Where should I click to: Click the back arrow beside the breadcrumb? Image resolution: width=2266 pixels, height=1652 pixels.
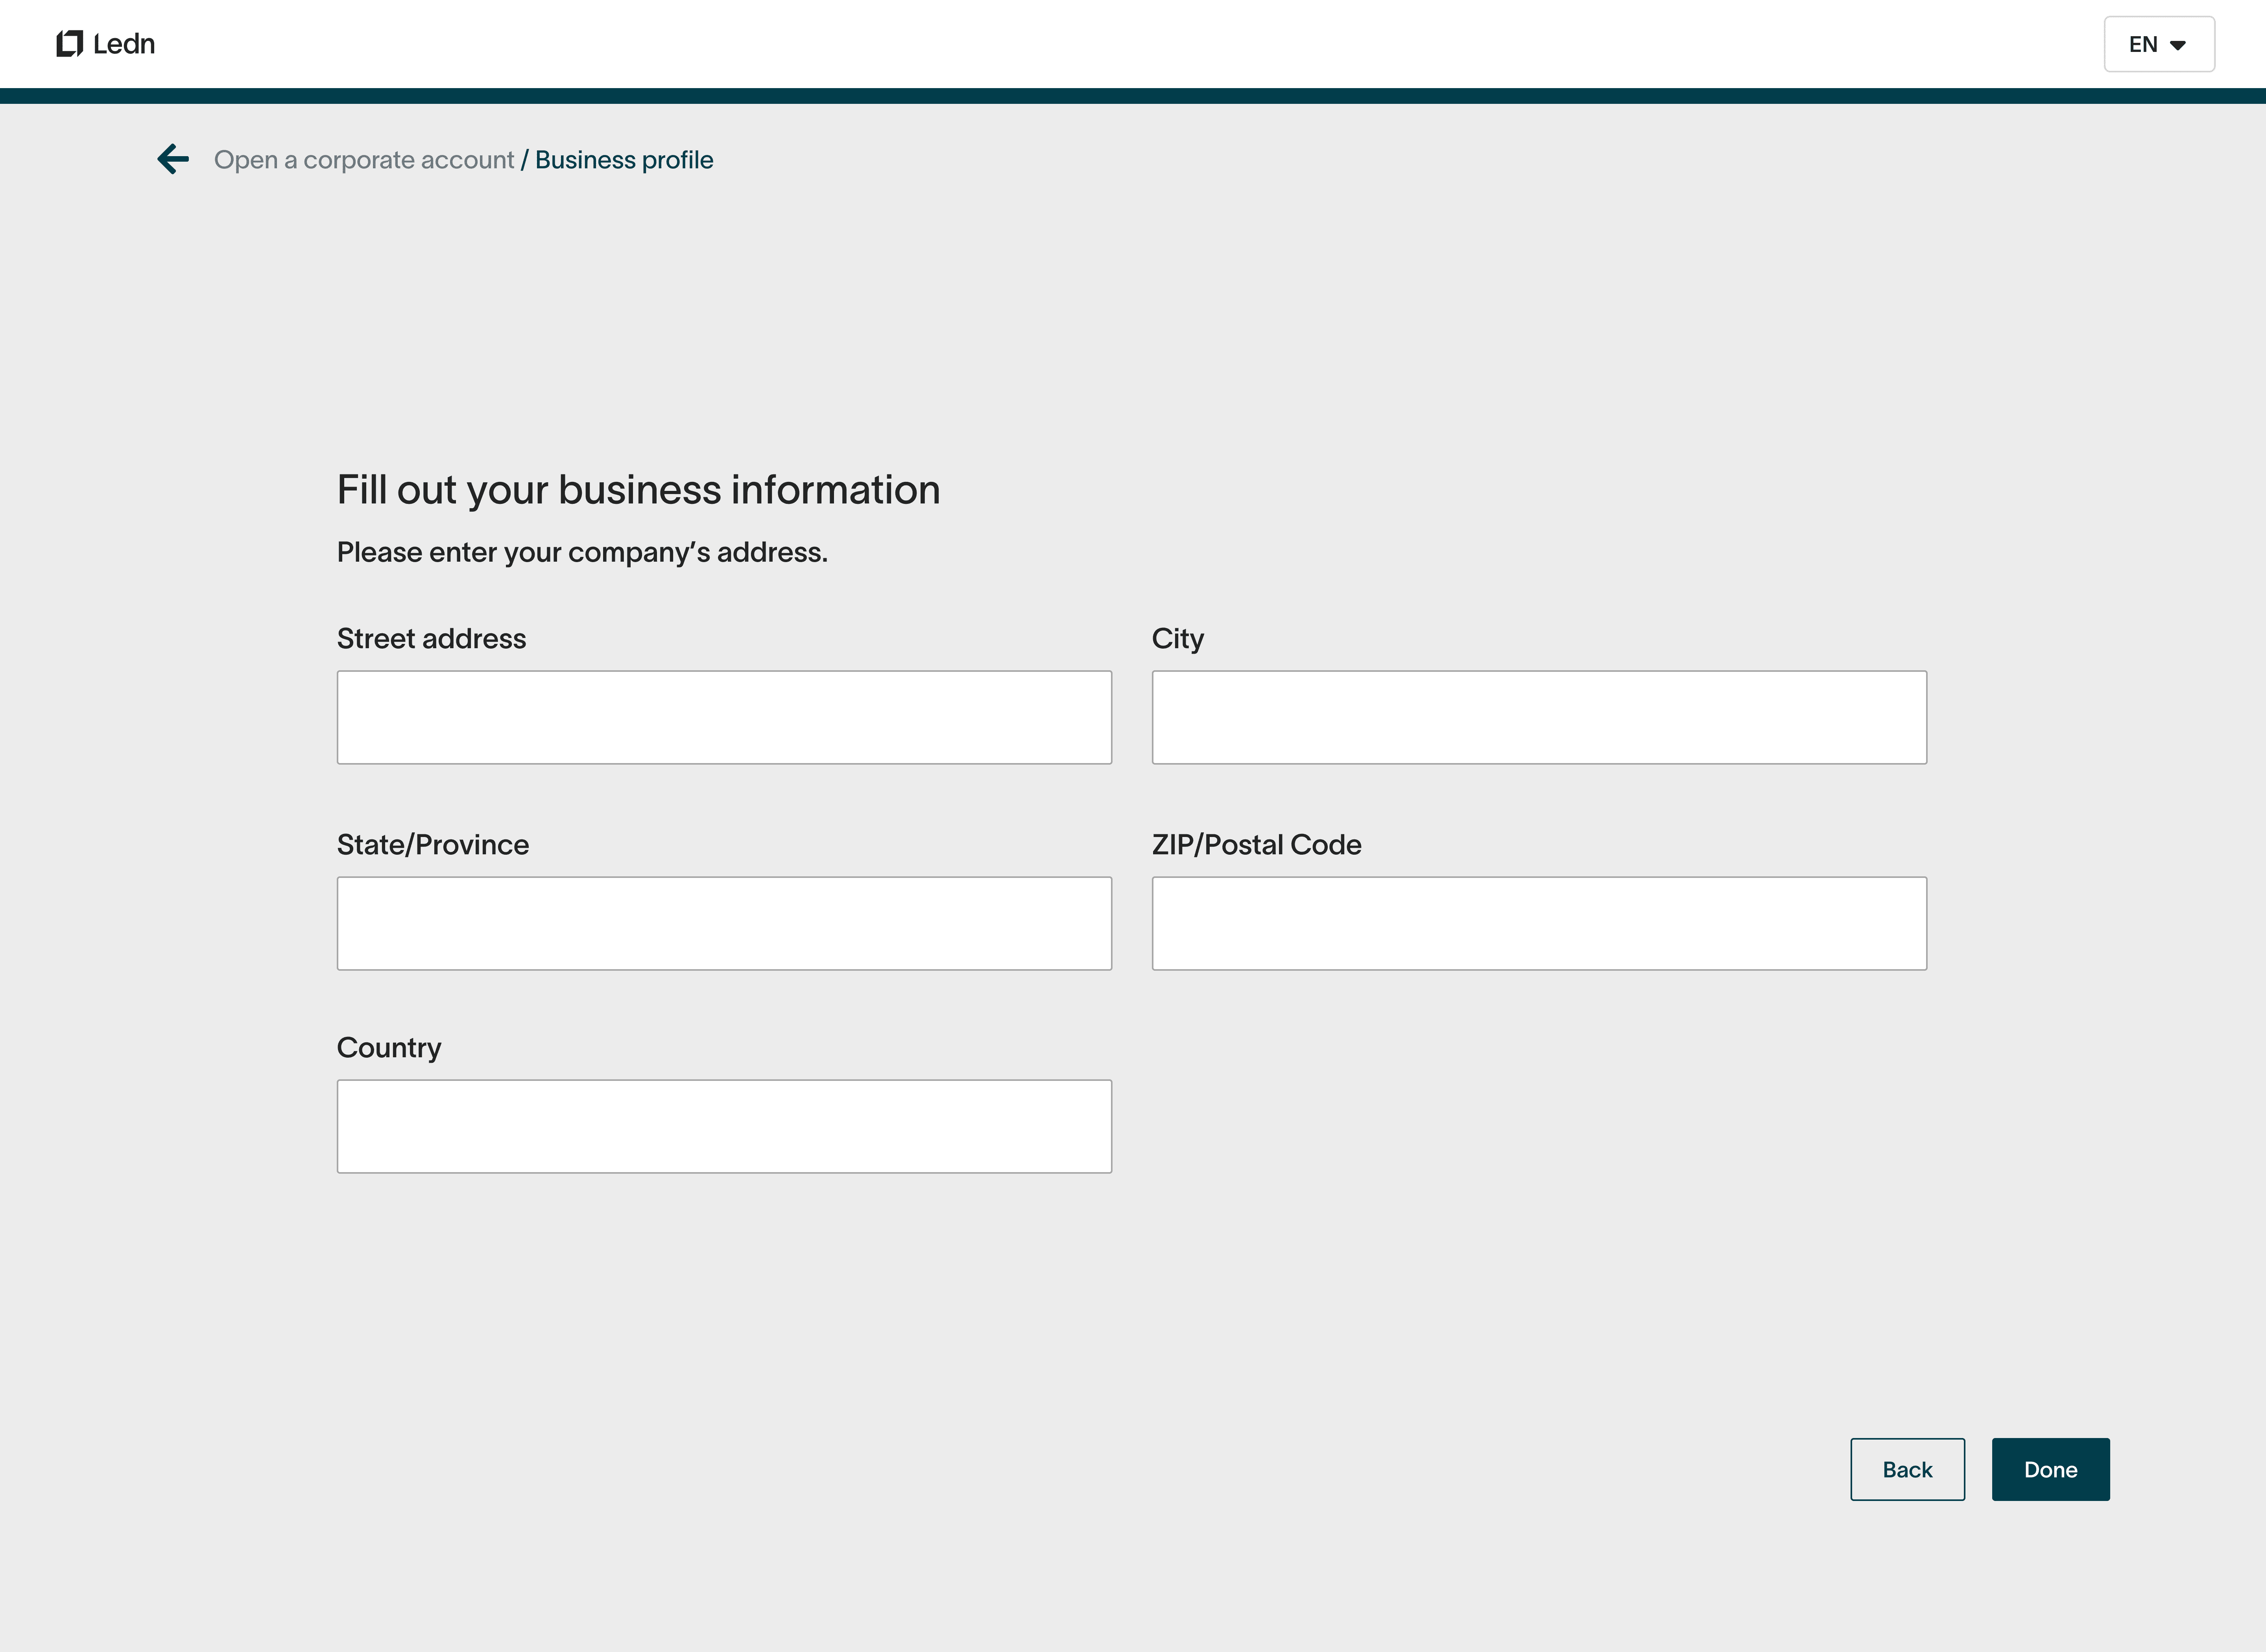(173, 159)
